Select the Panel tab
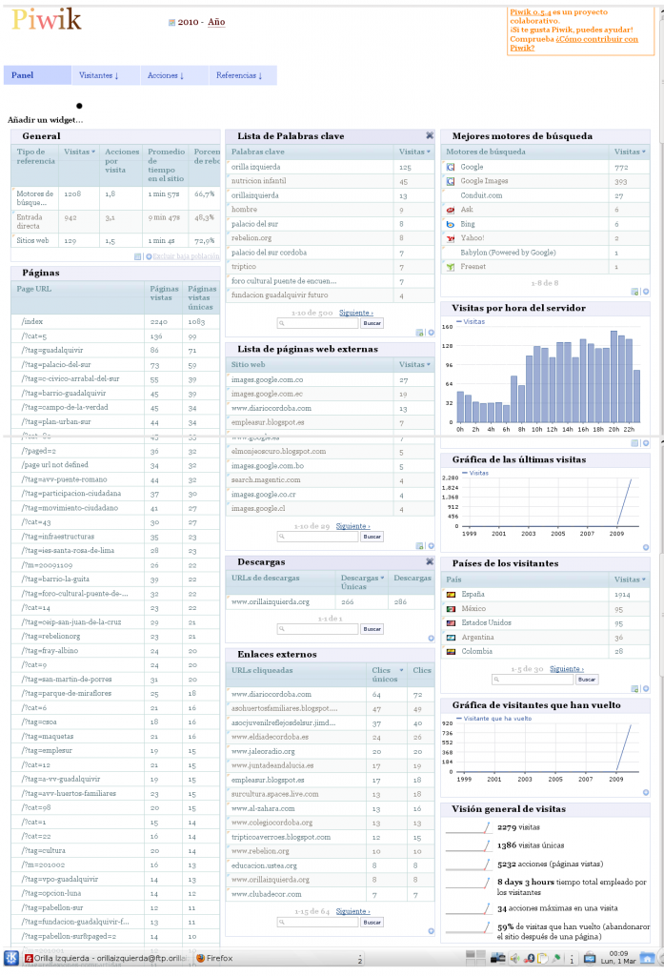This screenshot has width=664, height=976. click(x=23, y=75)
